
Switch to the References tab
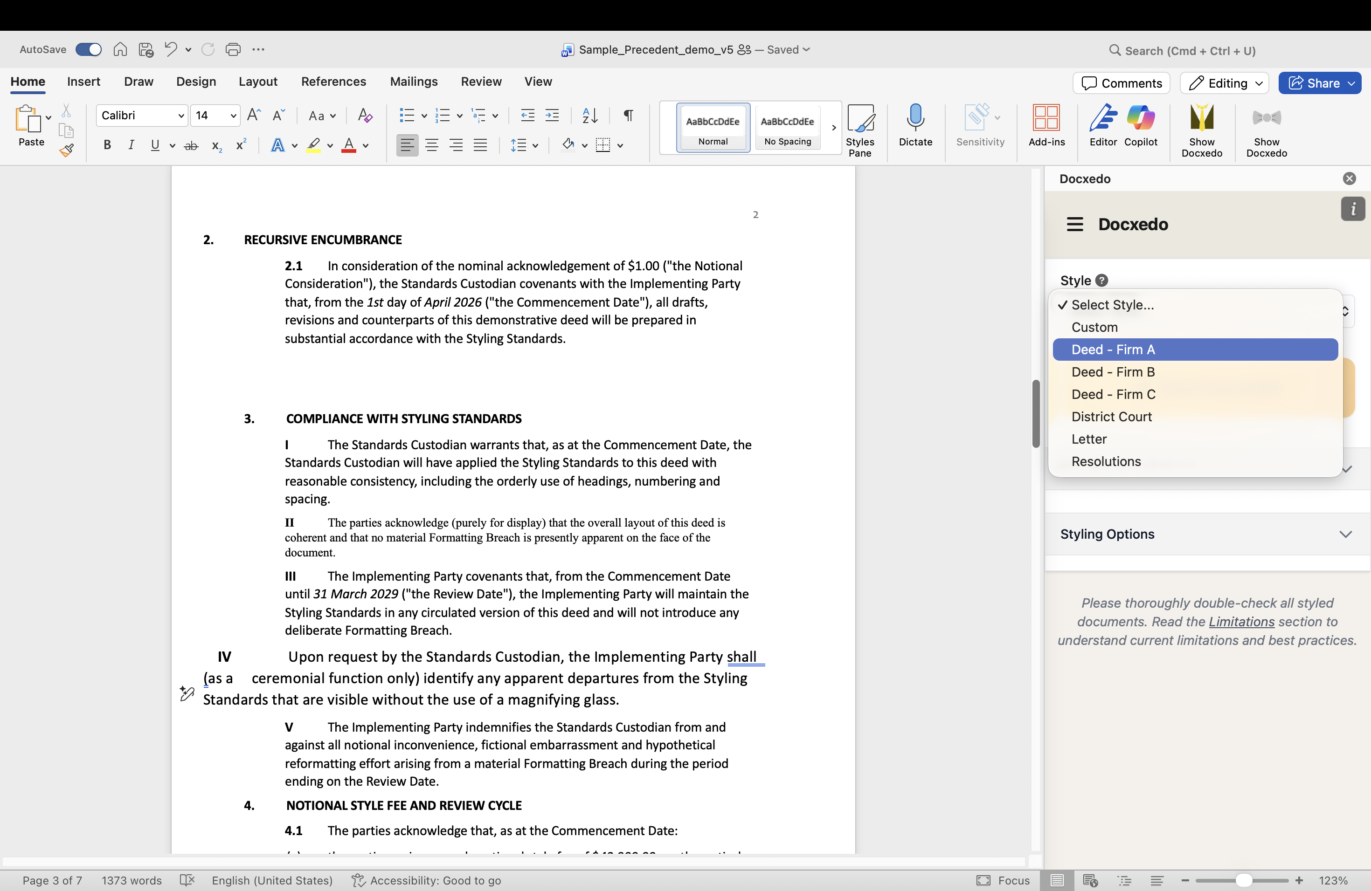point(333,82)
